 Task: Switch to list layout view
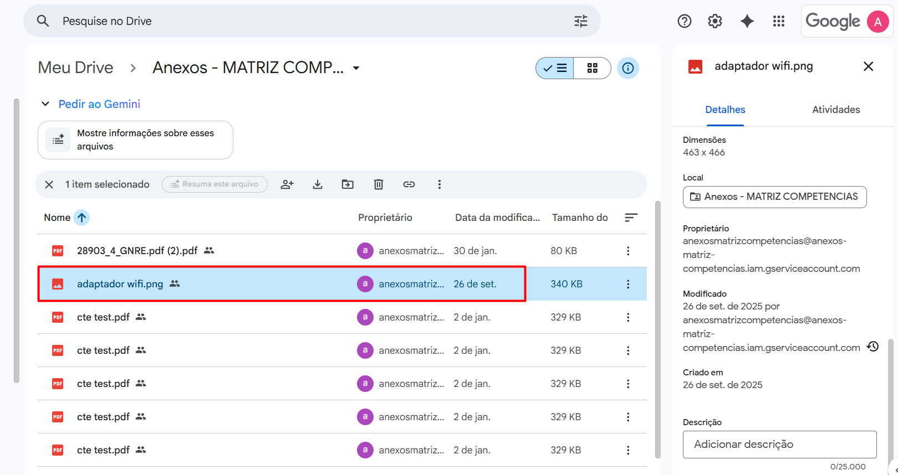point(555,68)
